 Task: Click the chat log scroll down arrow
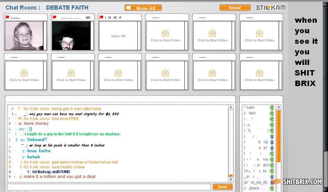[x=231, y=179]
